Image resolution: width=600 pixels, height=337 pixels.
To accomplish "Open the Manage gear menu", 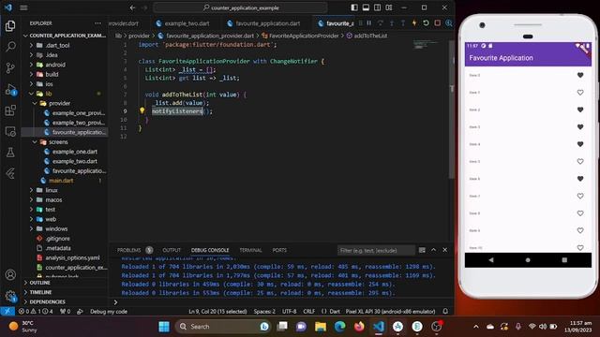I will coord(10,296).
